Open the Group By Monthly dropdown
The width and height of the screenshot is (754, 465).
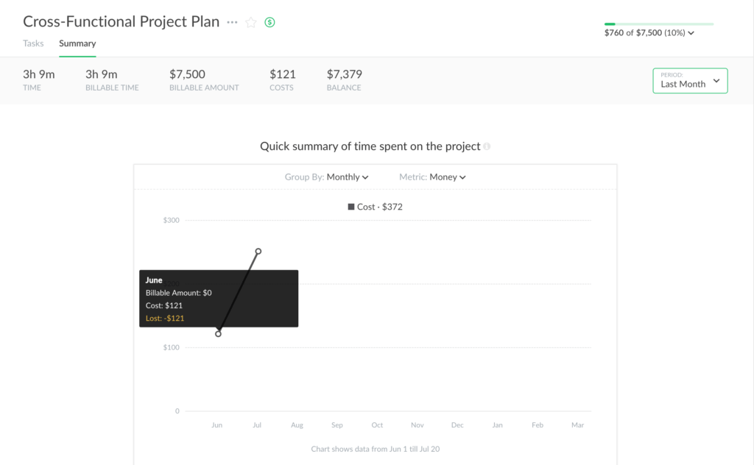pos(347,177)
